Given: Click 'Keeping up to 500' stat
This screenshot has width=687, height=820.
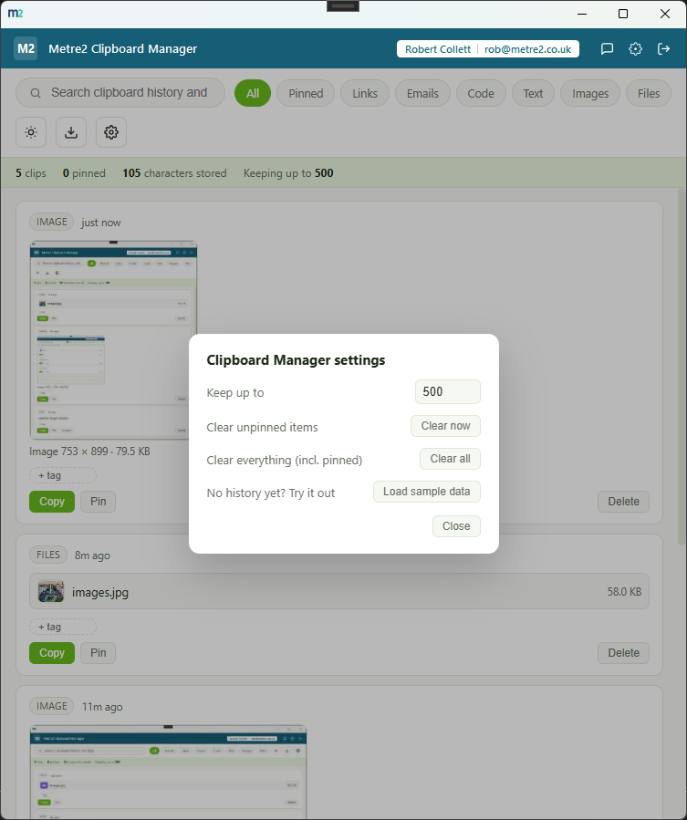Looking at the screenshot, I should (288, 173).
